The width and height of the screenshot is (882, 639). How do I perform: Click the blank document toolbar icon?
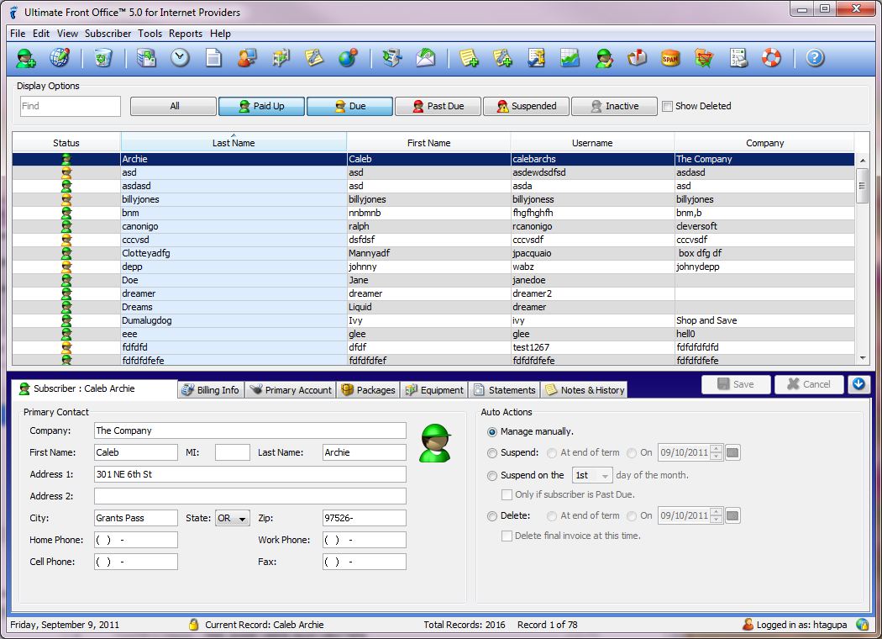click(x=213, y=58)
